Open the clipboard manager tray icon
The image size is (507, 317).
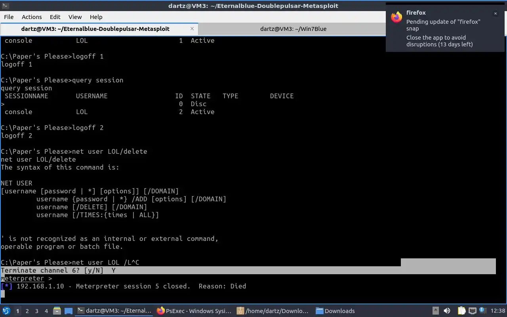click(461, 311)
